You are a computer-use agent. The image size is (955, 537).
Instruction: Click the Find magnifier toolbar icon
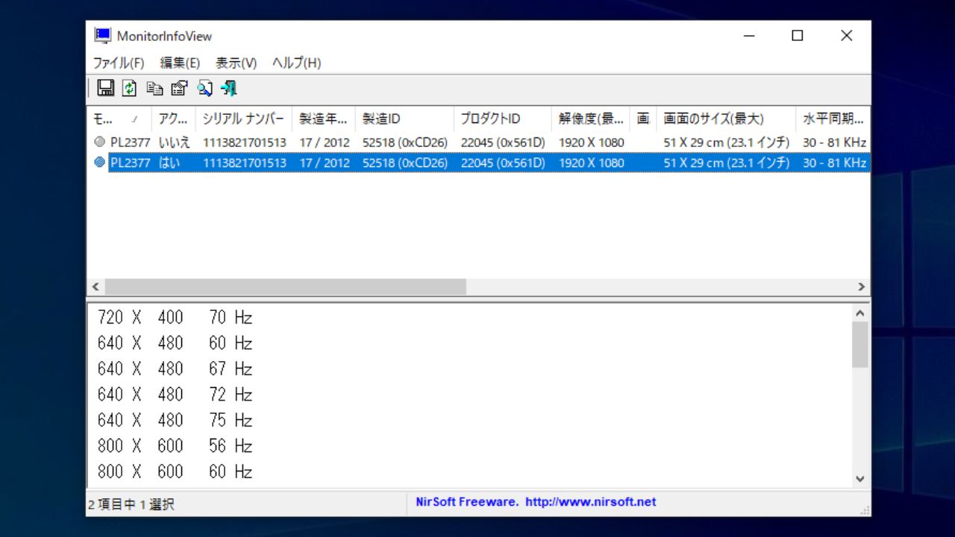point(204,88)
